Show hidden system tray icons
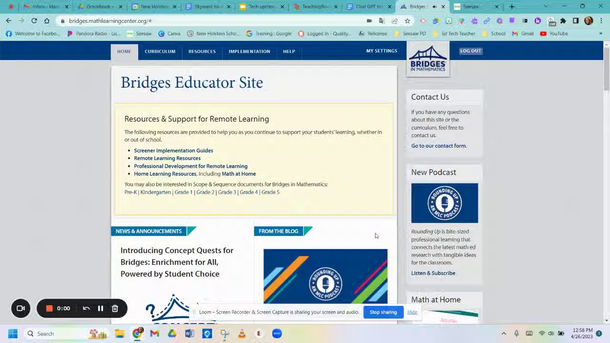The width and height of the screenshot is (610, 343). point(504,333)
